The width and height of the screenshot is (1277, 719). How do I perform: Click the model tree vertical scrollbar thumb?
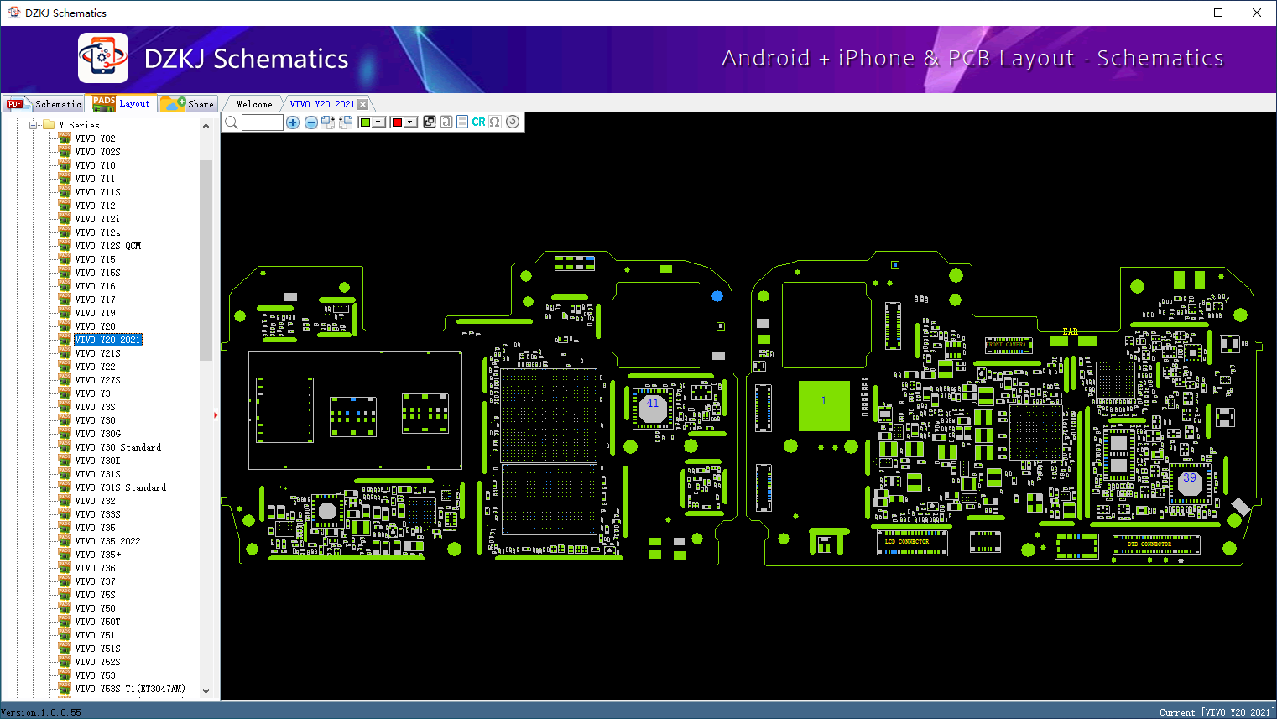[206, 260]
